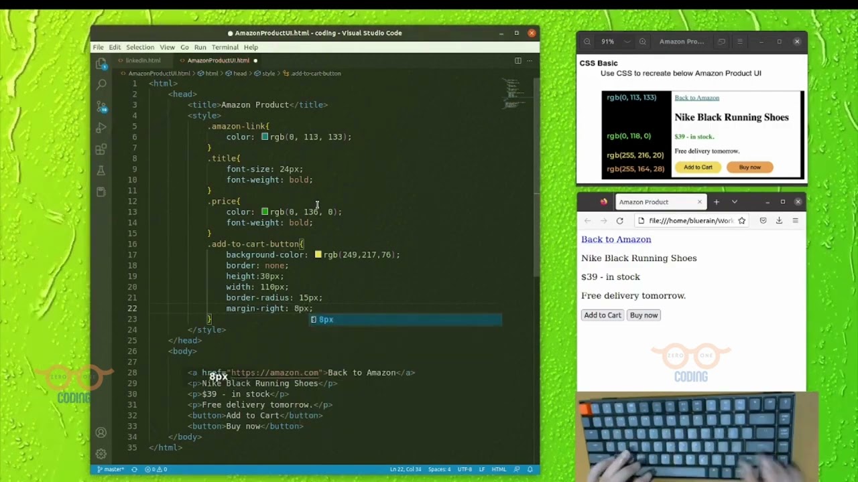858x482 pixels.
Task: Open Firefox application menu
Action: coord(796,220)
